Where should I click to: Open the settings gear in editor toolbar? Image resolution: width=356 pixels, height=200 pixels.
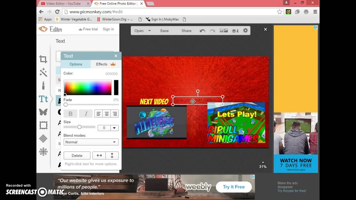pyautogui.click(x=245, y=31)
